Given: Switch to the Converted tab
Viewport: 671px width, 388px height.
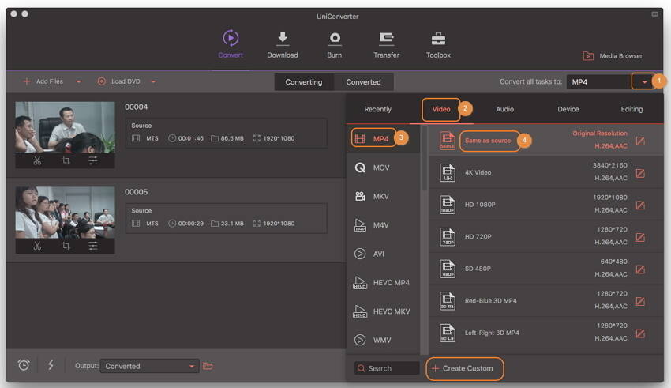Looking at the screenshot, I should [x=363, y=82].
